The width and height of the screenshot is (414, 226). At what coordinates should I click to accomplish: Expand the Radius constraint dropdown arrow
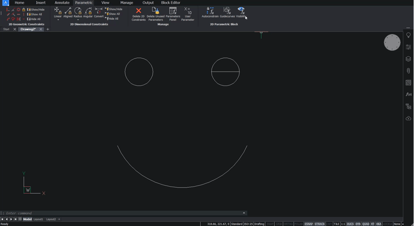tap(78, 20)
